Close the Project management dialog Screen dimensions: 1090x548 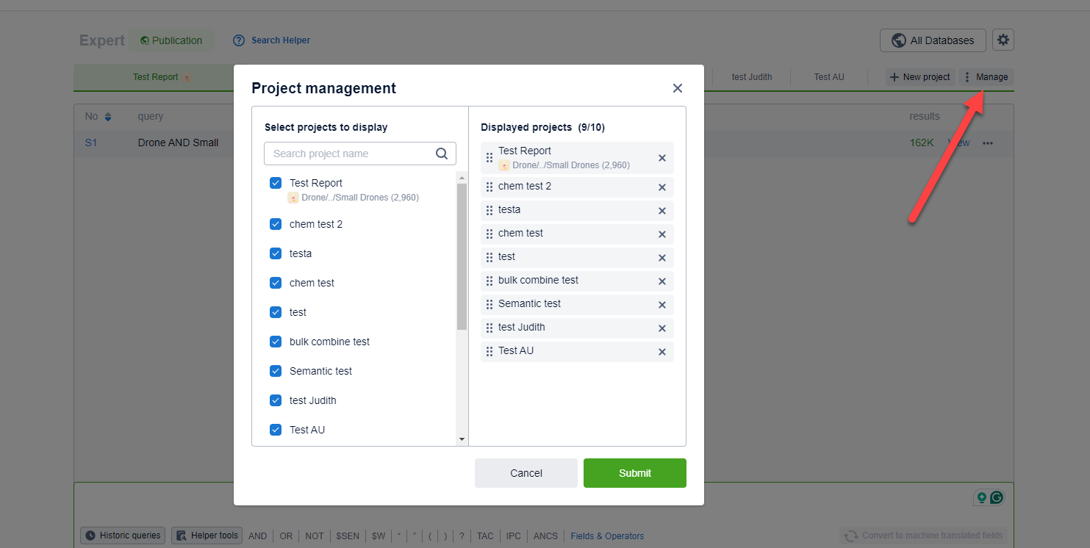coord(678,88)
